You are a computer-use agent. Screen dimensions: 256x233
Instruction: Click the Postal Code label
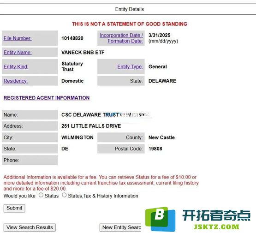point(129,149)
